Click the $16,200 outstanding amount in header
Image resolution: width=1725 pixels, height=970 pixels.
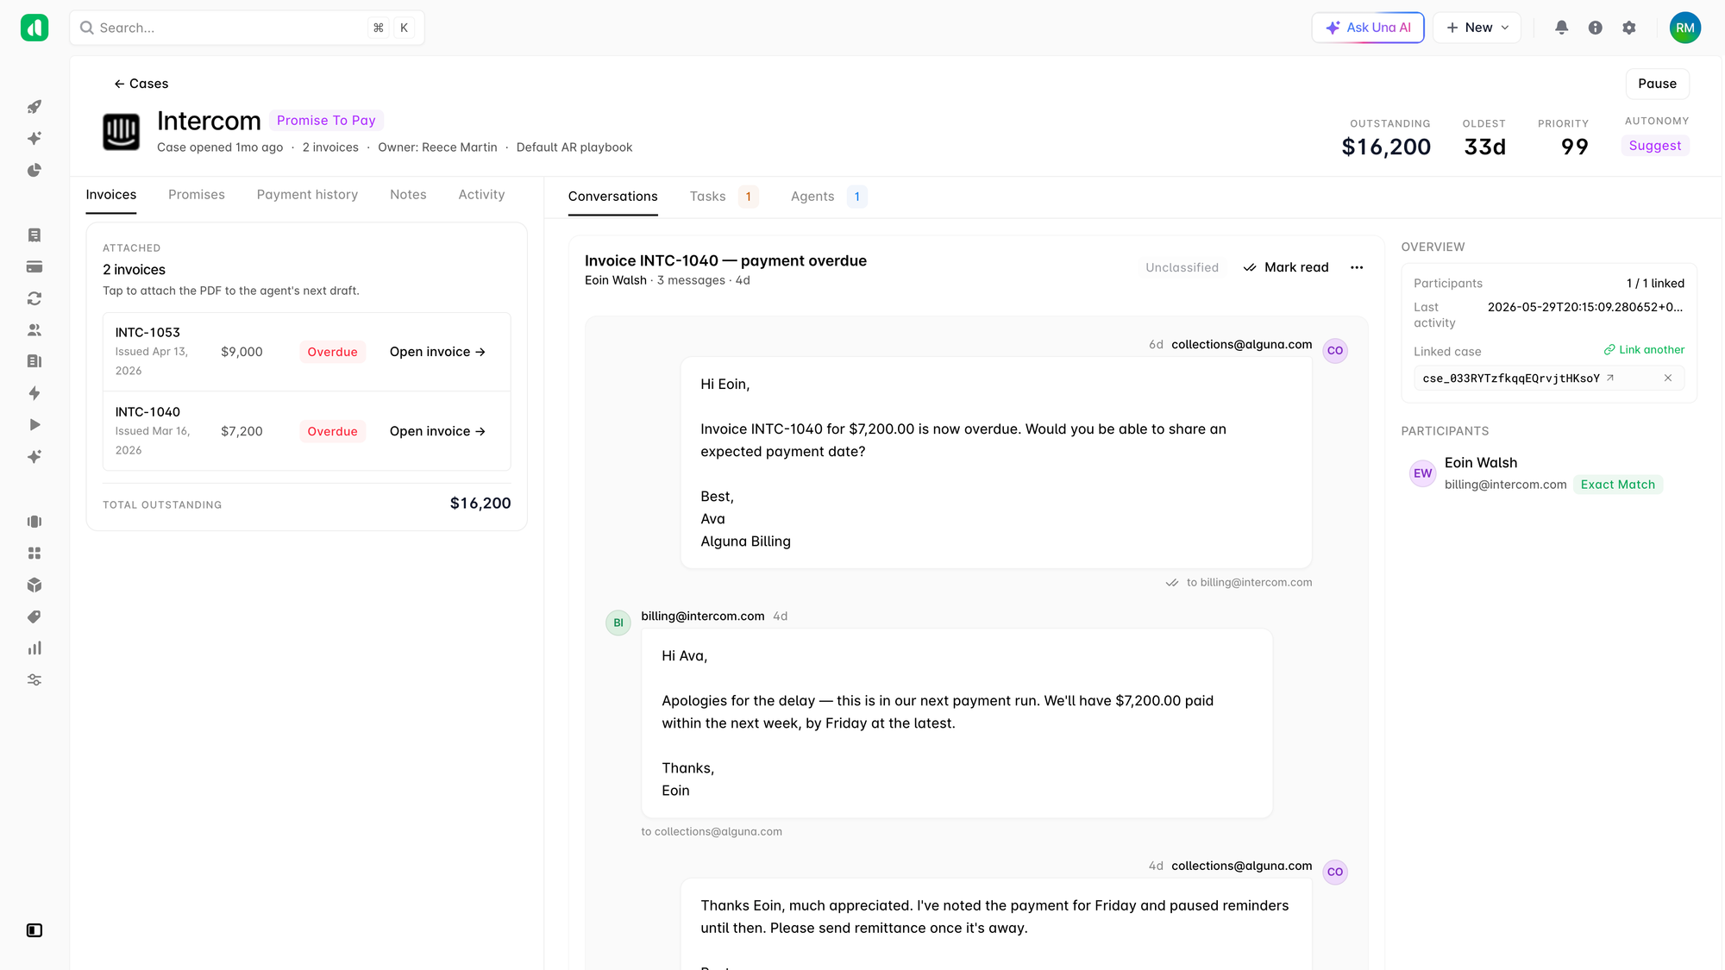pyautogui.click(x=1386, y=147)
